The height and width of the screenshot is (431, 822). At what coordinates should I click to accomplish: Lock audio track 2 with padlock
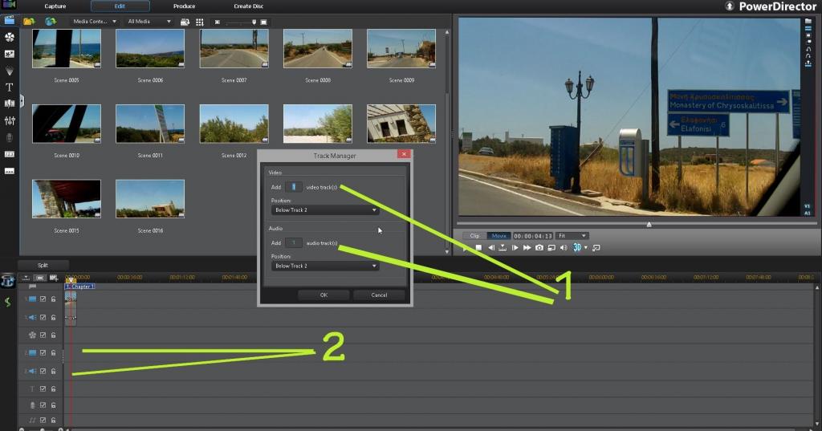(54, 372)
